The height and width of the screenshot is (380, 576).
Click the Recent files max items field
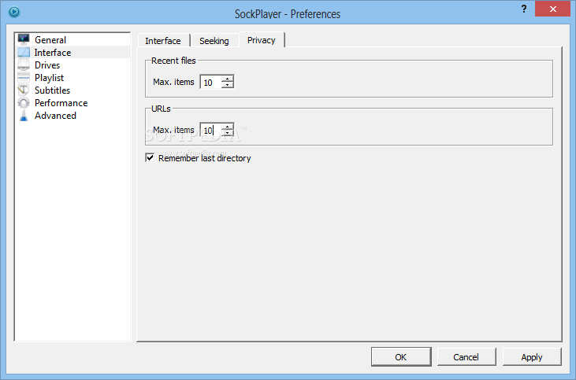(210, 82)
